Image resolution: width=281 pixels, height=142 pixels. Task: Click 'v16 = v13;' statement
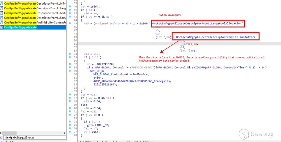coord(89,94)
